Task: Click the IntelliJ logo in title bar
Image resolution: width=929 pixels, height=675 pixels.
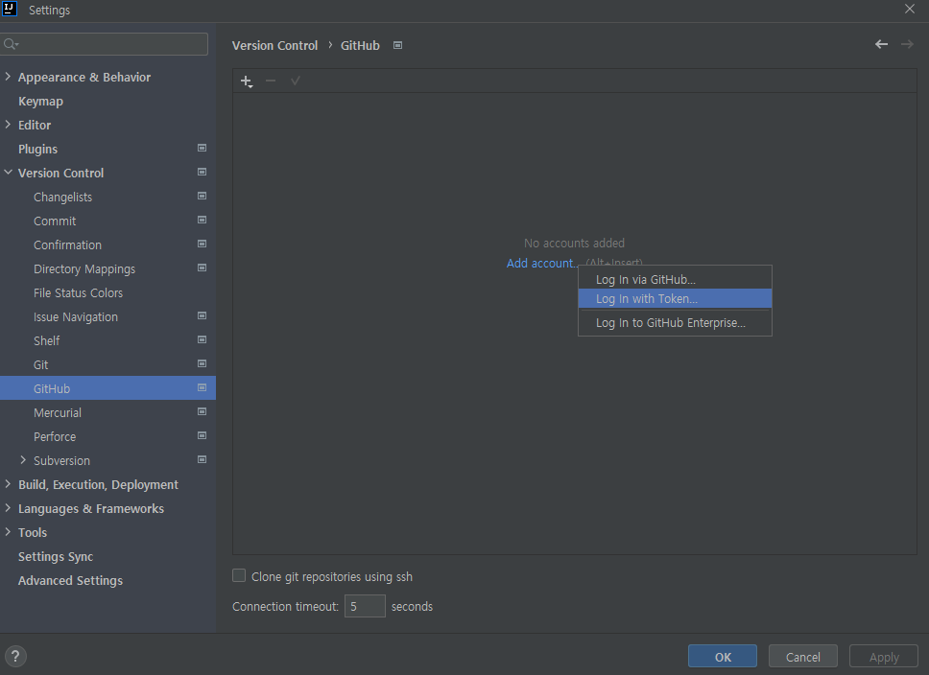Action: 10,9
